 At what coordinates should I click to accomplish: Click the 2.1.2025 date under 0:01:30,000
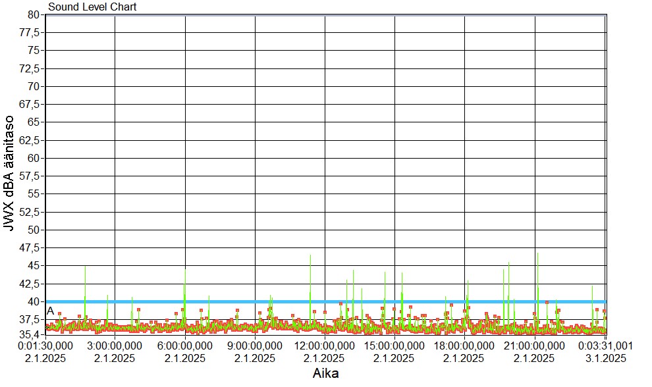click(x=45, y=358)
